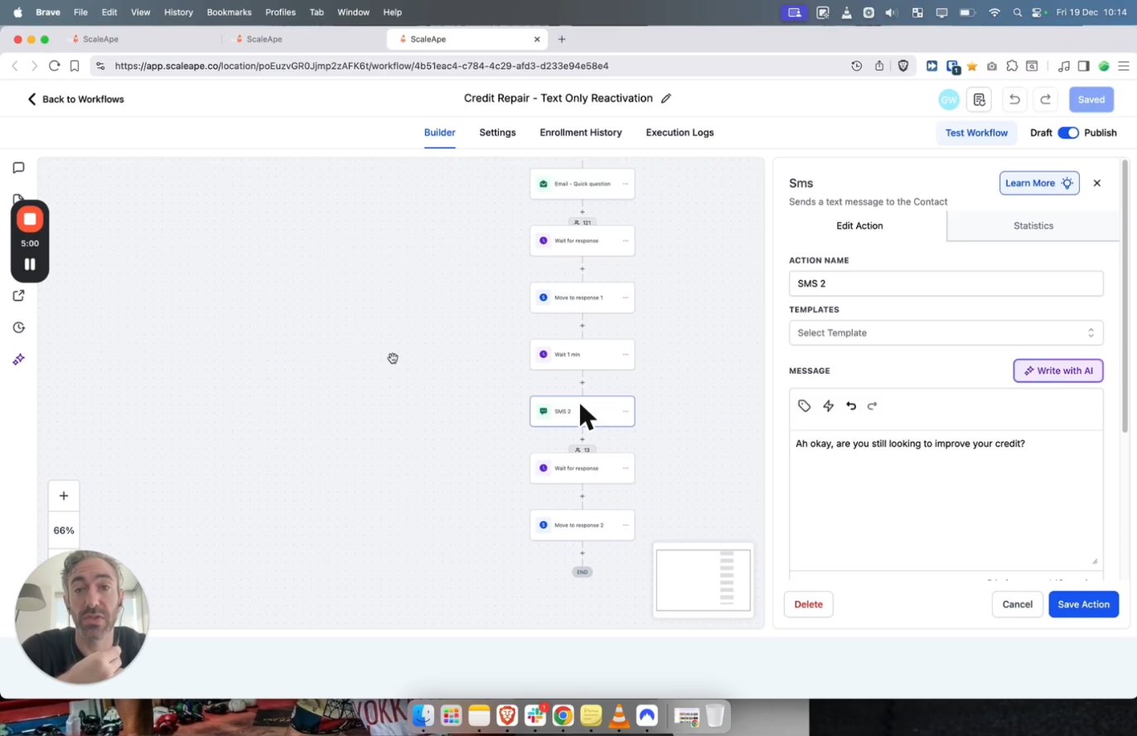Switch to the Statistics tab
Screen dimensions: 1137x736
(1033, 225)
